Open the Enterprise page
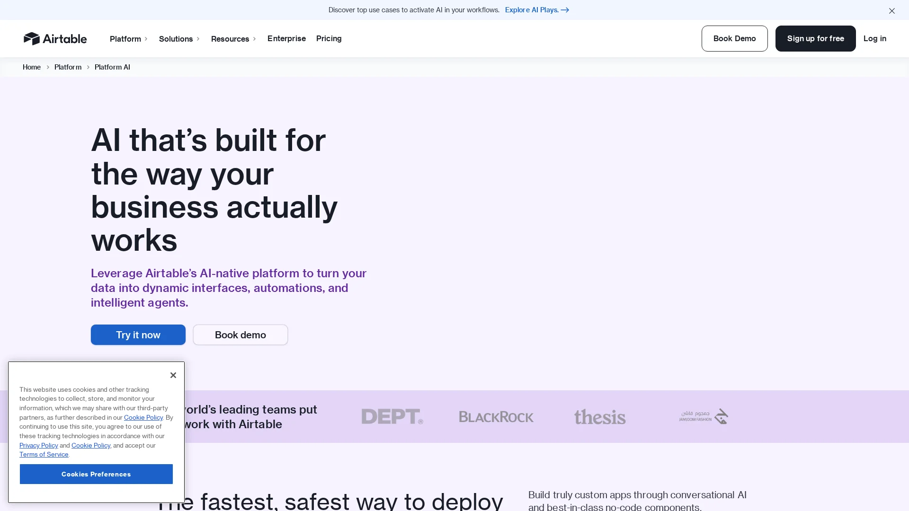Viewport: 909px width, 511px height. (286, 38)
